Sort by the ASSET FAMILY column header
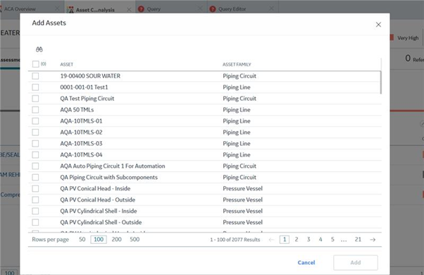Image resolution: width=424 pixels, height=275 pixels. tap(237, 64)
